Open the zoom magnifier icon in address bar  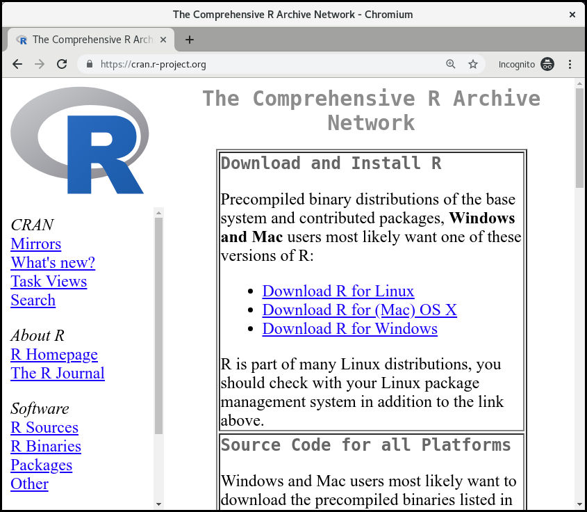pyautogui.click(x=451, y=64)
